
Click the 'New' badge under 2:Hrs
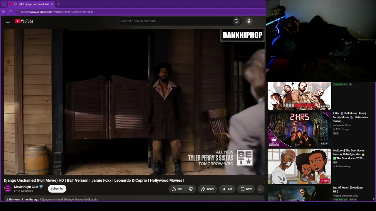336,133
